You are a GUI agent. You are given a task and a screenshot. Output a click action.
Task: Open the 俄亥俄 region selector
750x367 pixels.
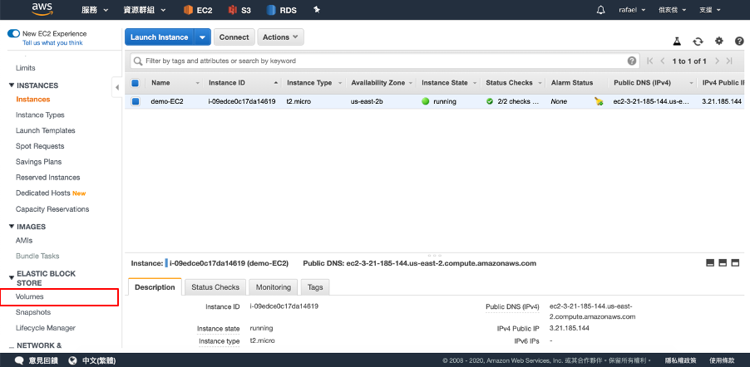click(x=673, y=10)
